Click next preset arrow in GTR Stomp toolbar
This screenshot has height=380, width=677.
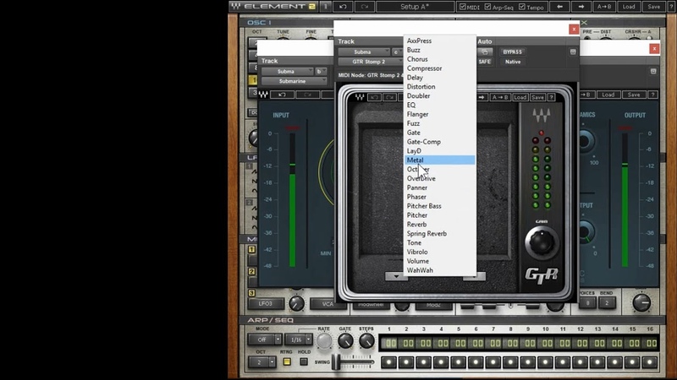pyautogui.click(x=482, y=97)
